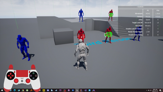This screenshot has height=92, width=163.
Task: Click the 'PC' column header
Action: 148,10
